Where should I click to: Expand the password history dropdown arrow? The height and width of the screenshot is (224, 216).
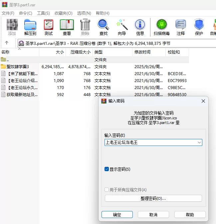tap(199, 143)
